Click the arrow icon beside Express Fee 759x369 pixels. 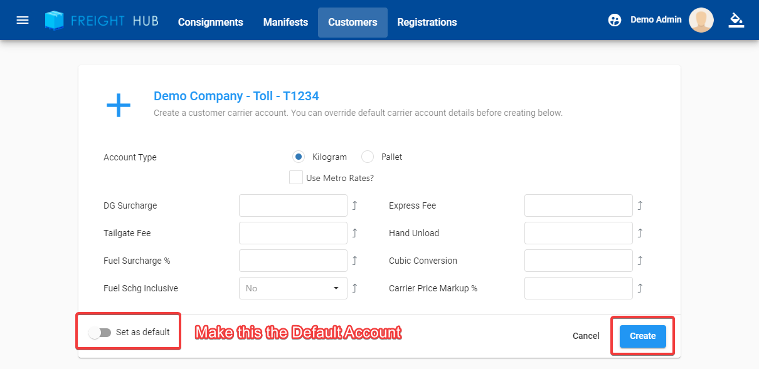(x=640, y=205)
